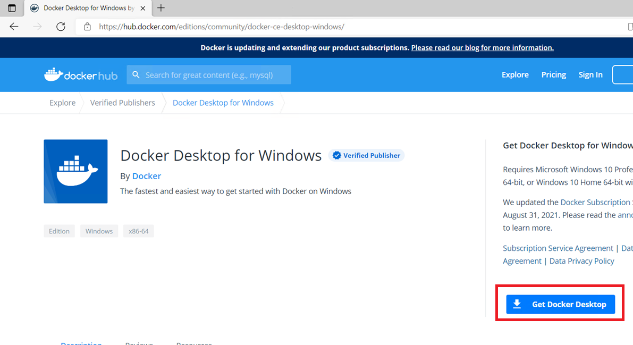Open Data Privacy Policy link

(x=582, y=261)
